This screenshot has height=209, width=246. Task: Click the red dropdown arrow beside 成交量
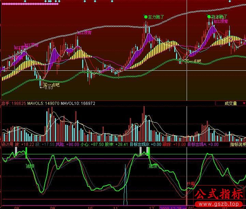pyautogui.click(x=244, y=103)
